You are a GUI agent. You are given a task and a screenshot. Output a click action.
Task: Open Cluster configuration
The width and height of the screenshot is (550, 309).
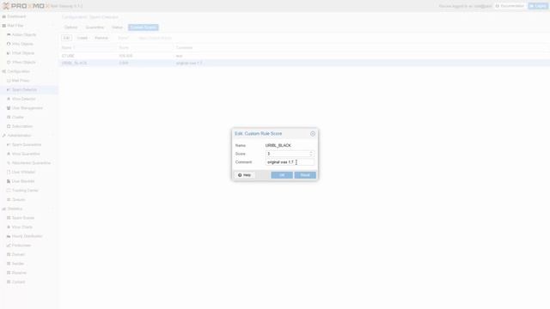click(x=17, y=117)
